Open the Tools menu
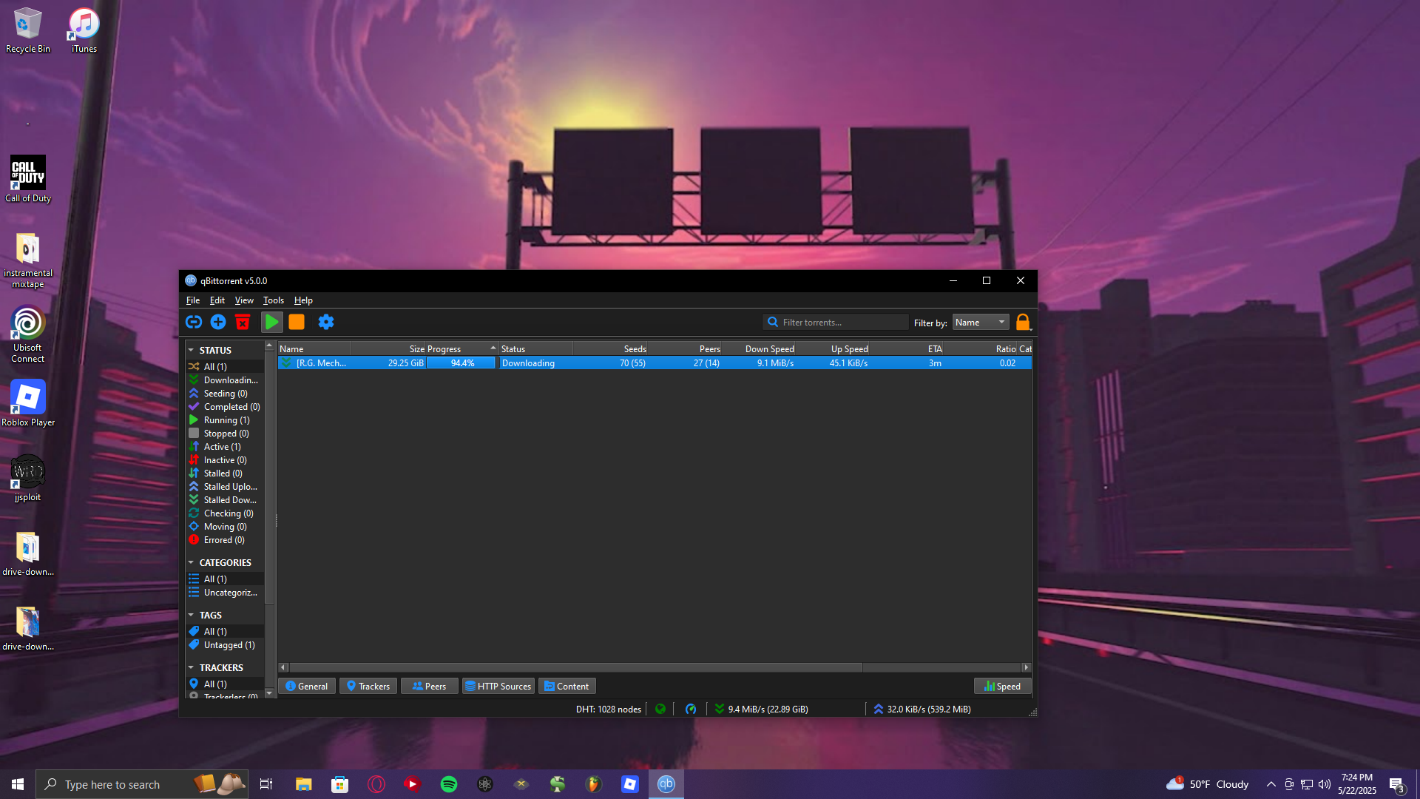The height and width of the screenshot is (799, 1420). pos(273,300)
